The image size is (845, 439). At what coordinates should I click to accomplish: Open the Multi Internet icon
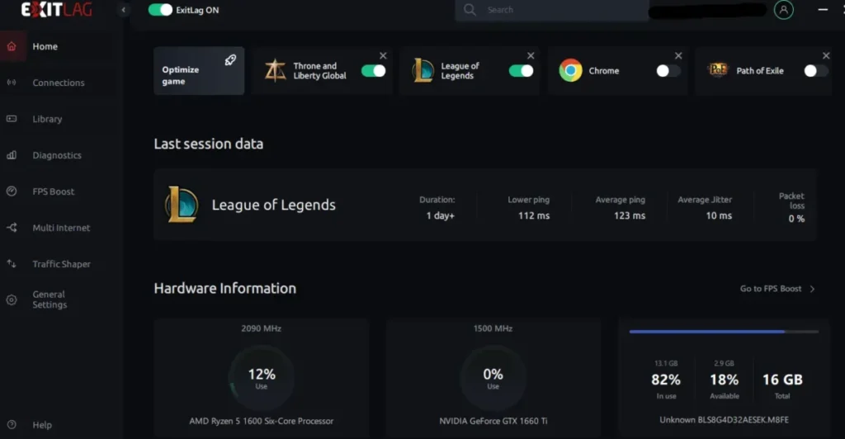(12, 227)
